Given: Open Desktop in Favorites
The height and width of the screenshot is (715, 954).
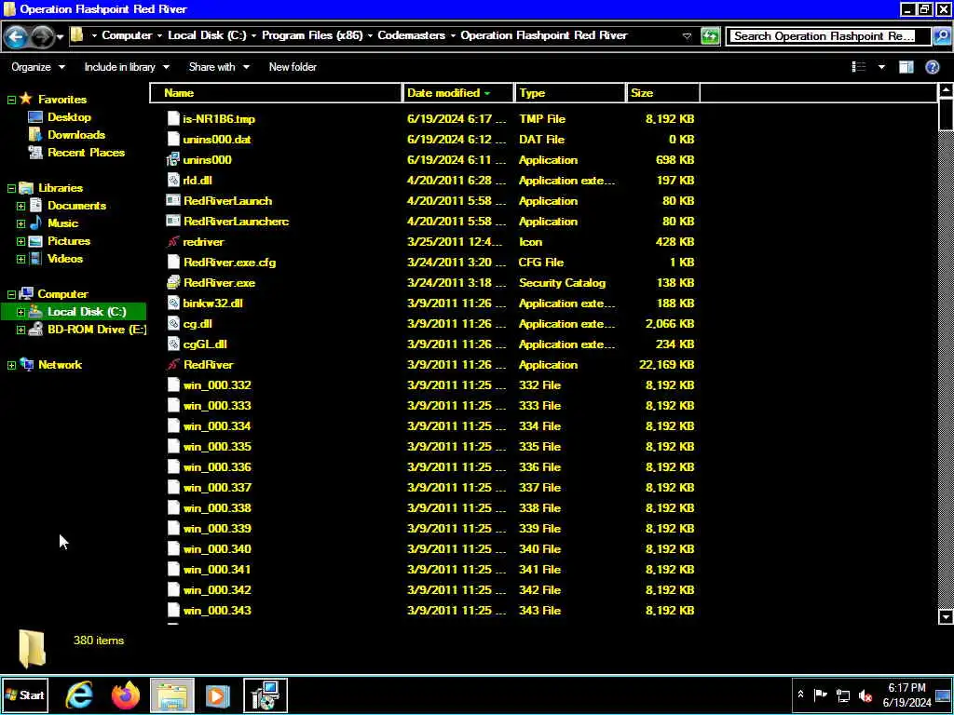Looking at the screenshot, I should click(x=69, y=117).
